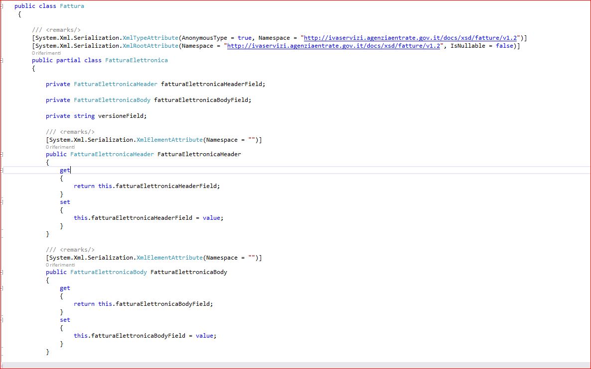Click 'XmlElementAttribute' above the FatturaElettronicaBody property
Viewport: 591px width, 369px height.
pyautogui.click(x=169, y=258)
